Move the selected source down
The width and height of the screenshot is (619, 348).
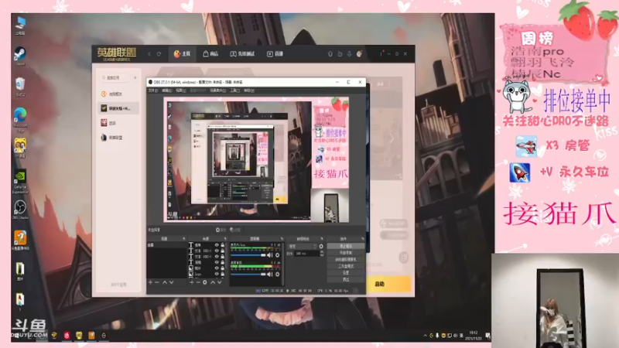(x=220, y=282)
